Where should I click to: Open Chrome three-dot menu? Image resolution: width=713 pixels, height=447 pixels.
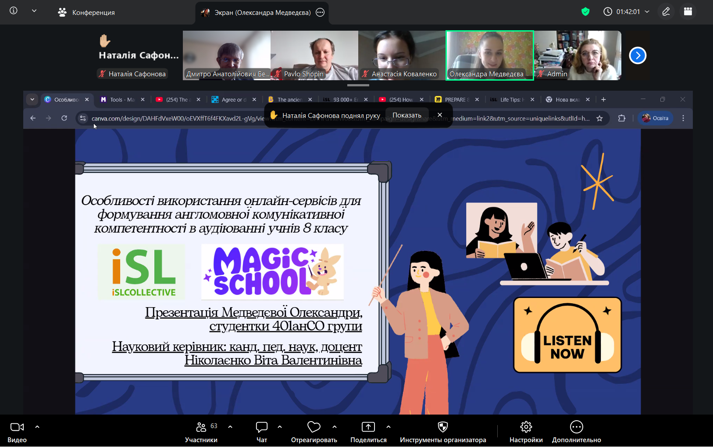[683, 118]
